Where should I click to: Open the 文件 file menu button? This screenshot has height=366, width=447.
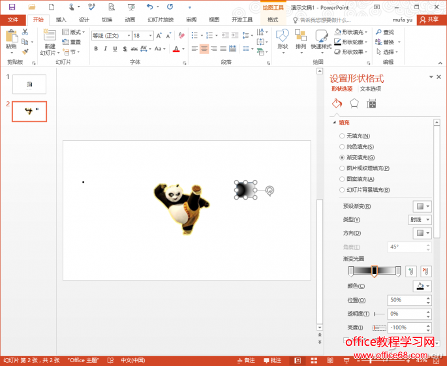point(12,20)
